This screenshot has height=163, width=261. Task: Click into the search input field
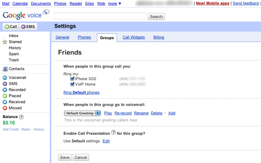(100, 16)
